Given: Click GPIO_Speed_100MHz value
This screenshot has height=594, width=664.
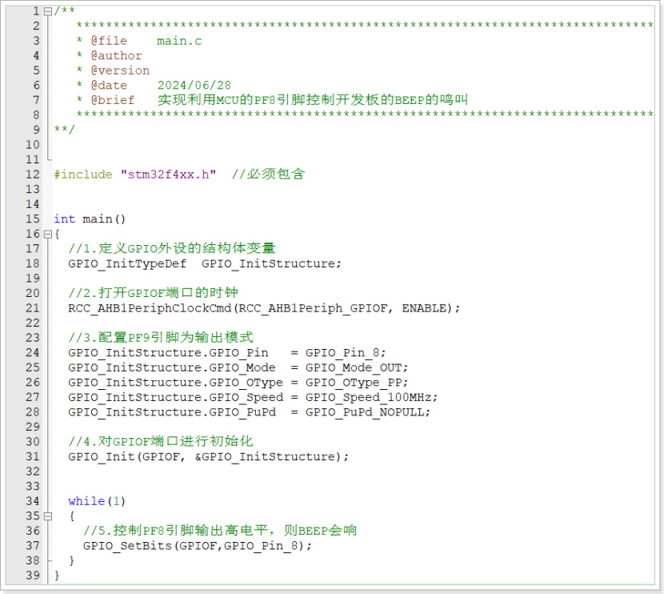Looking at the screenshot, I should pos(369,397).
